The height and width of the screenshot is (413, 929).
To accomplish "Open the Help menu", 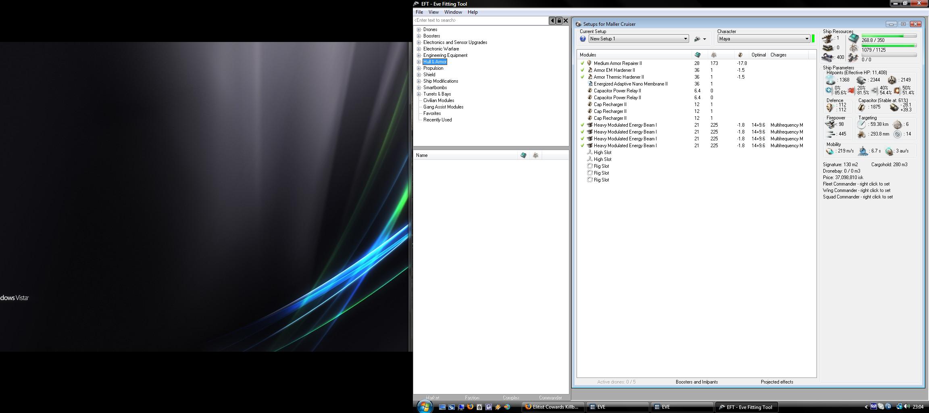I will coord(473,12).
